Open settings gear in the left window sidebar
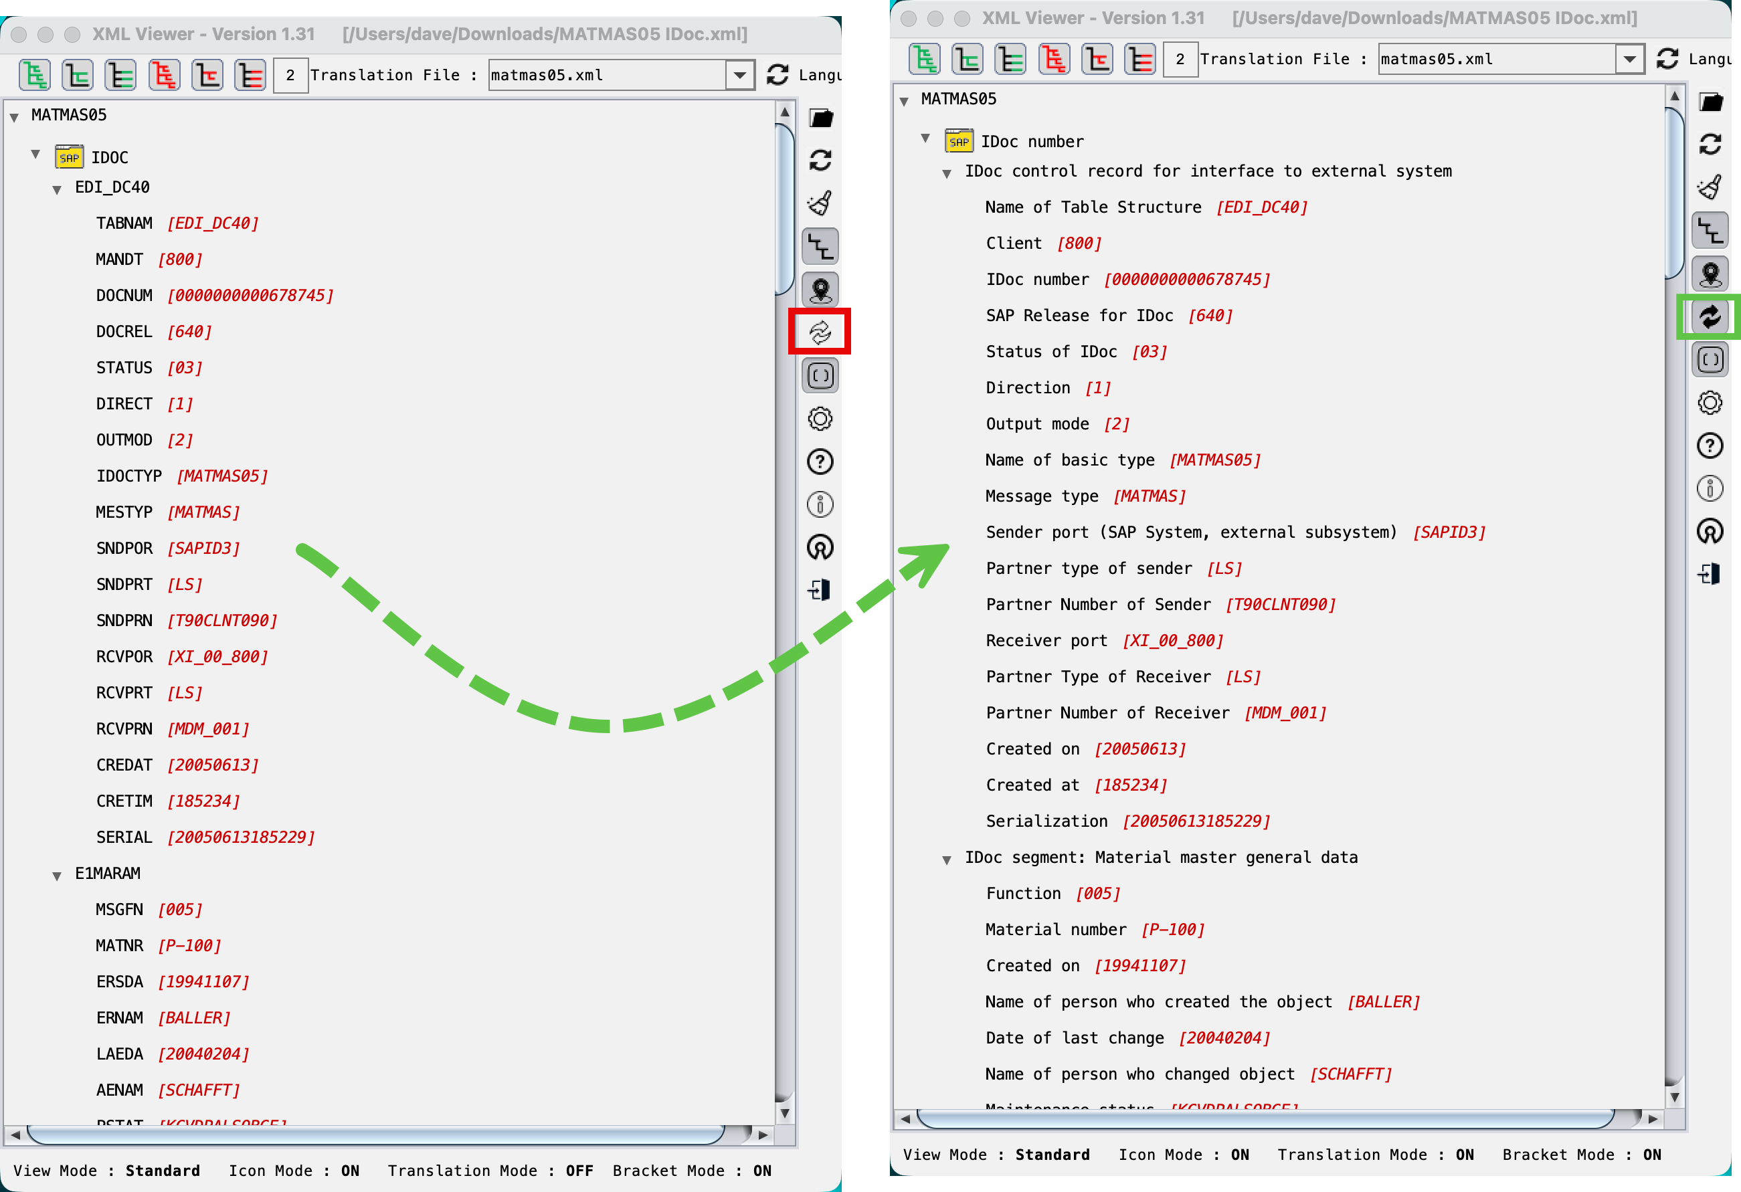Screen dimensions: 1741x1192 pos(820,419)
